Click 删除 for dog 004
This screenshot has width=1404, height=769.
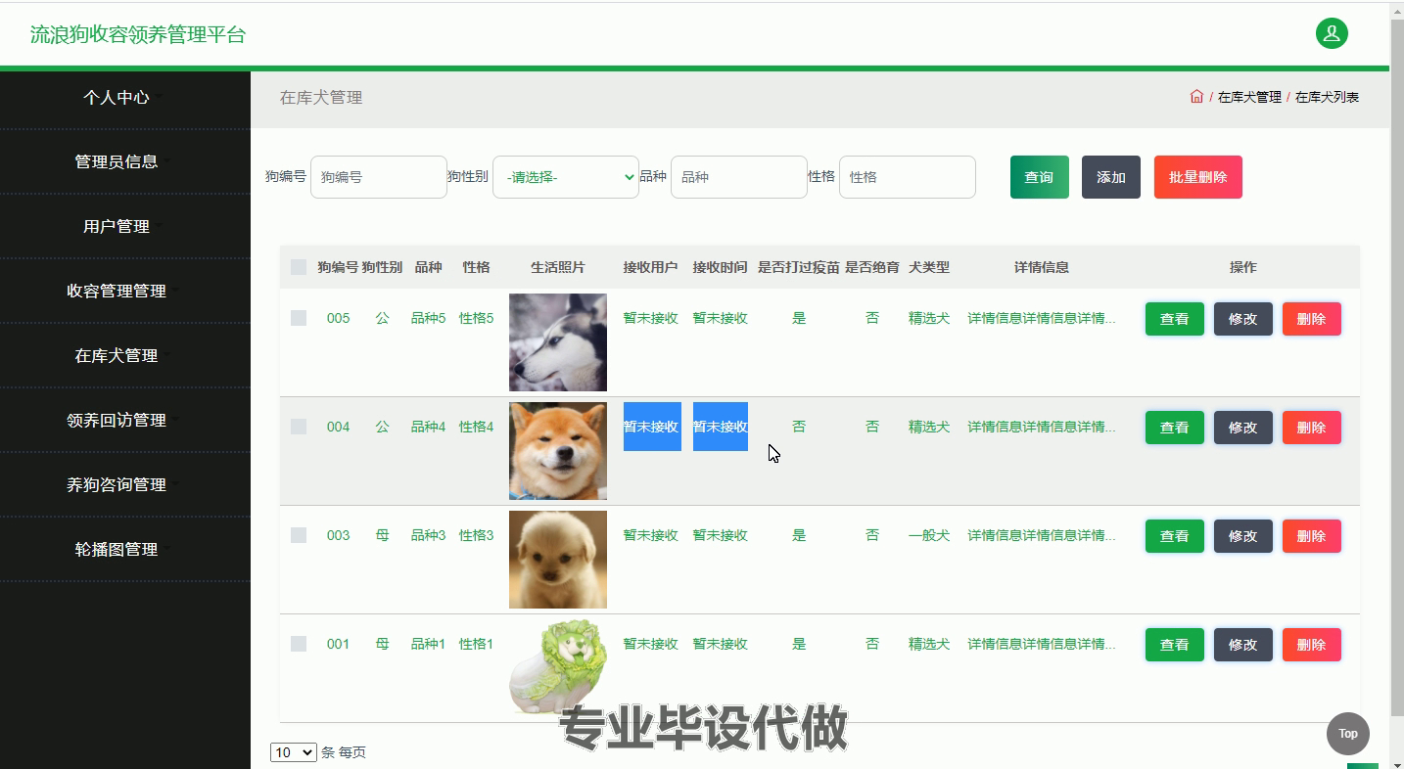point(1312,428)
